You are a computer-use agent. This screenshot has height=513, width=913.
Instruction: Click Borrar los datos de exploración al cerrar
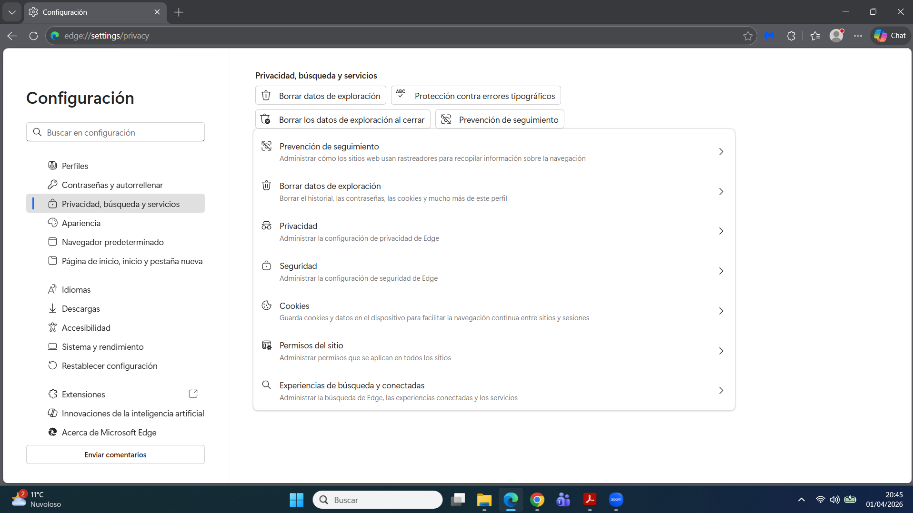pyautogui.click(x=343, y=119)
